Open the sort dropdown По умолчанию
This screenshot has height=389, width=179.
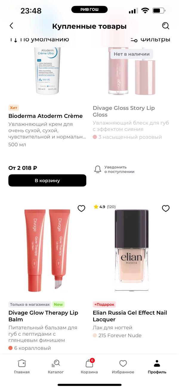(39, 39)
